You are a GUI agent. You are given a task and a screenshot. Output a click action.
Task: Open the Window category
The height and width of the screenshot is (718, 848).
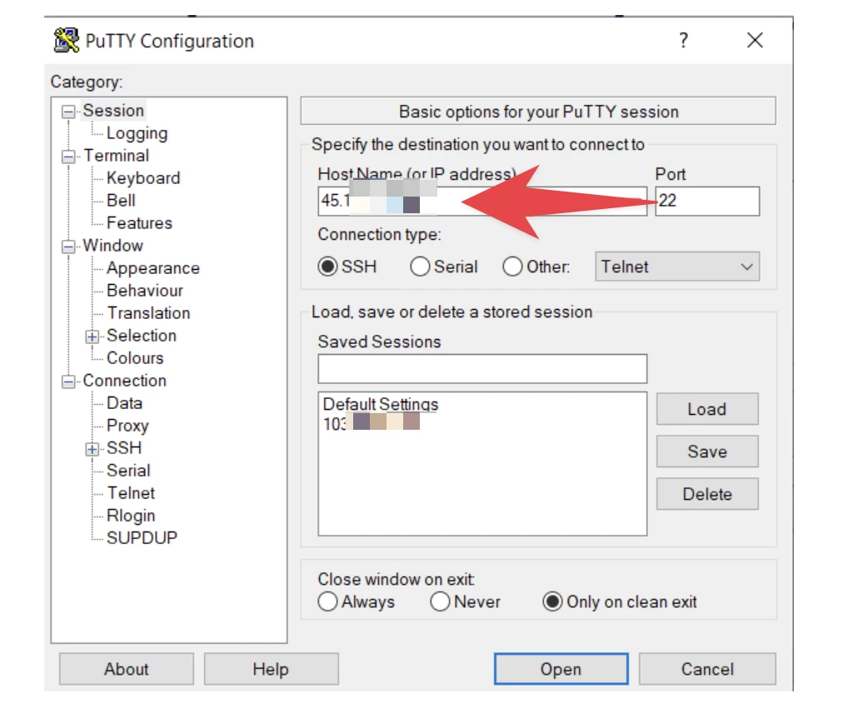(x=113, y=246)
